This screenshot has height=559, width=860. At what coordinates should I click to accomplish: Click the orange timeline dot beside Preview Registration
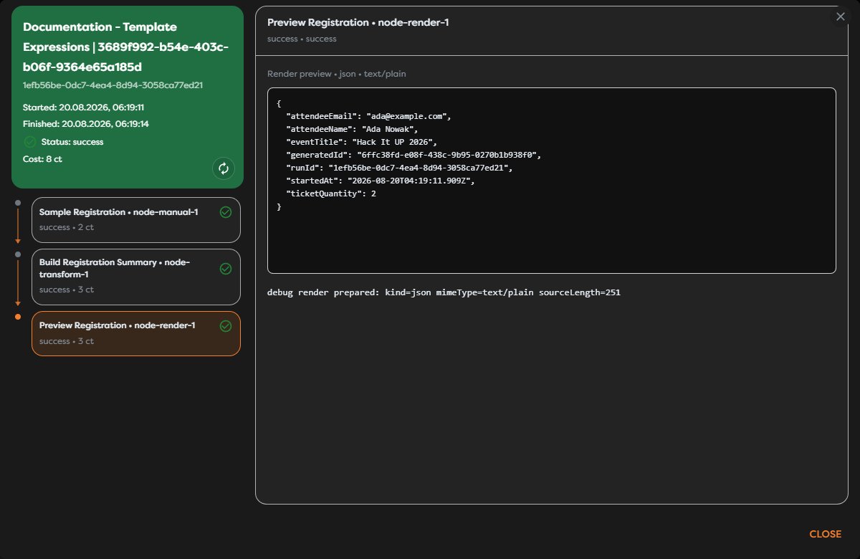pyautogui.click(x=18, y=317)
